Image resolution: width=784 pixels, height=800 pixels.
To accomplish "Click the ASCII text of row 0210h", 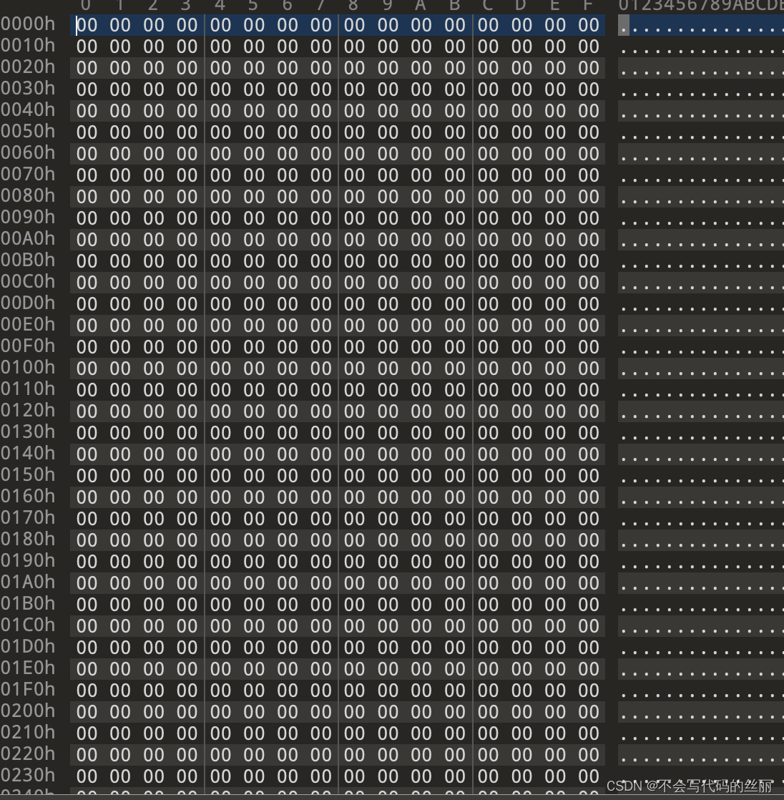I will pyautogui.click(x=701, y=733).
